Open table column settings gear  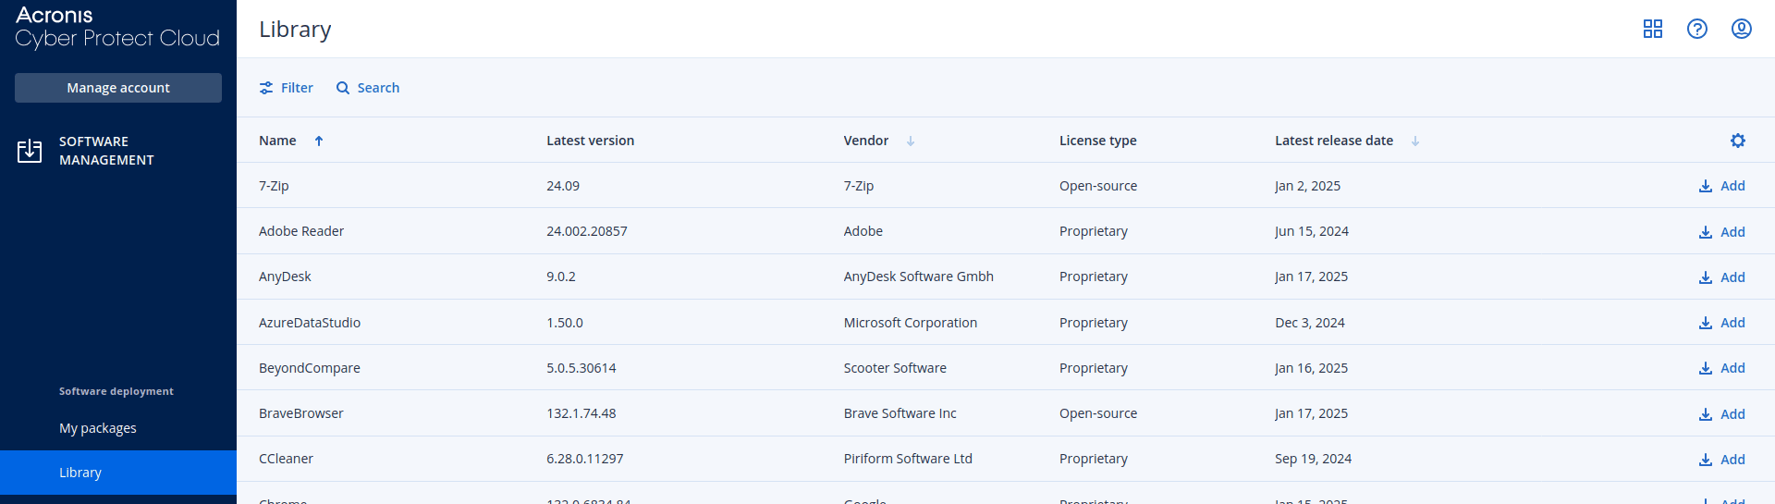(1738, 141)
